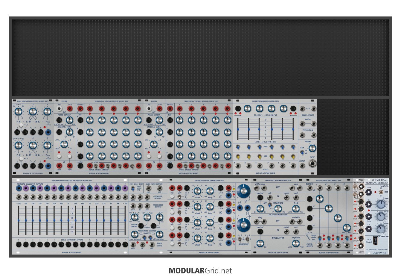Click the >10K attenuator output jack
Image resolution: width=401 pixels, height=277 pixels.
125,197
